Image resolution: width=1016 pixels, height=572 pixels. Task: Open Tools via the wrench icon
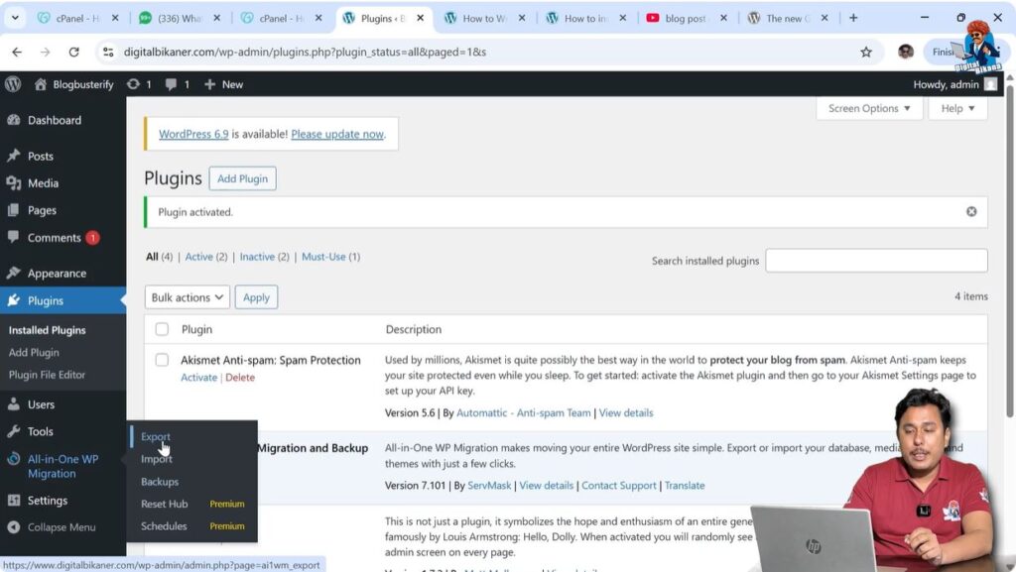pos(15,430)
